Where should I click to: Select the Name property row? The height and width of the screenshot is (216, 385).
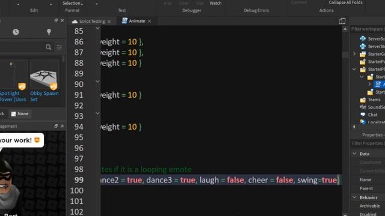tap(368, 180)
